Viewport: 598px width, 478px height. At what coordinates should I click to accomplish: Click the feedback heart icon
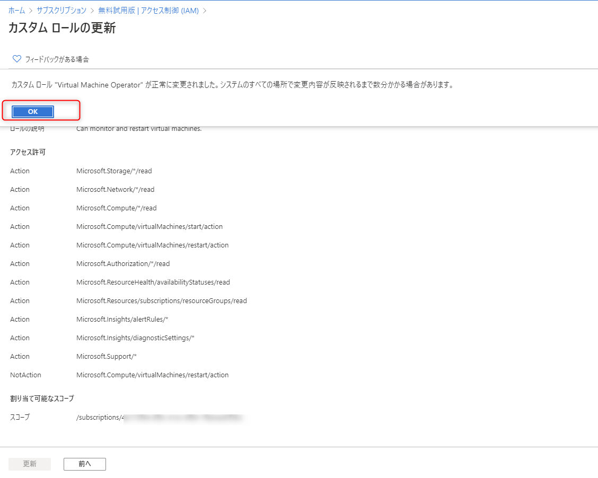pos(17,59)
